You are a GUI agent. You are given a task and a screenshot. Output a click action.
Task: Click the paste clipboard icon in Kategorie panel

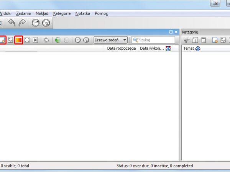click(x=204, y=40)
